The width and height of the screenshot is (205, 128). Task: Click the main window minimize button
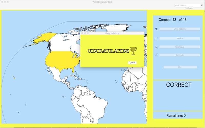tap(5, 2)
